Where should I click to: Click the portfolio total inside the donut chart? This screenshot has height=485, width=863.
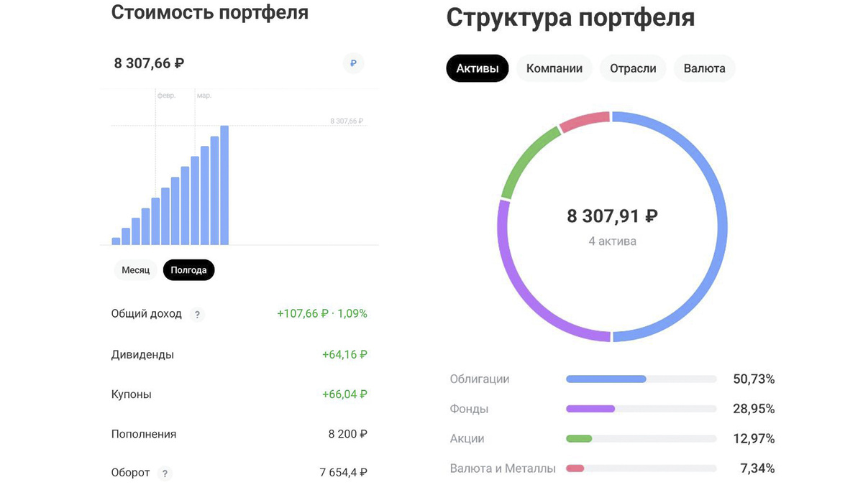(611, 216)
